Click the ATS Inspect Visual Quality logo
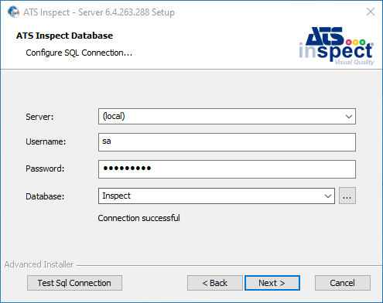 coord(337,46)
